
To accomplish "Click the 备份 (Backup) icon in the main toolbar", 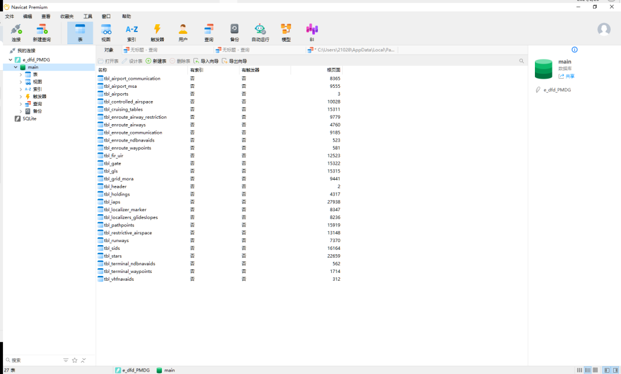I will pos(235,33).
